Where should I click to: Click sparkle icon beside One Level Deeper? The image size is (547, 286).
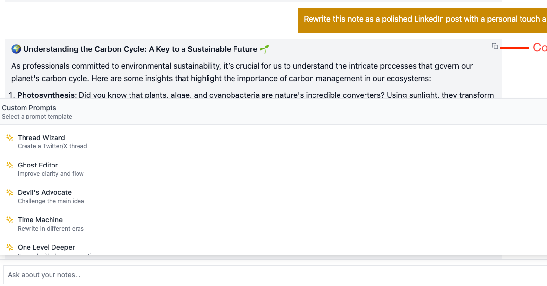[10, 248]
